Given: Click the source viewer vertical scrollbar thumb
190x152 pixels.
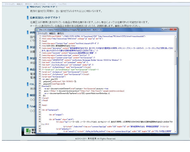Looking at the screenshot, I should coord(175,51).
